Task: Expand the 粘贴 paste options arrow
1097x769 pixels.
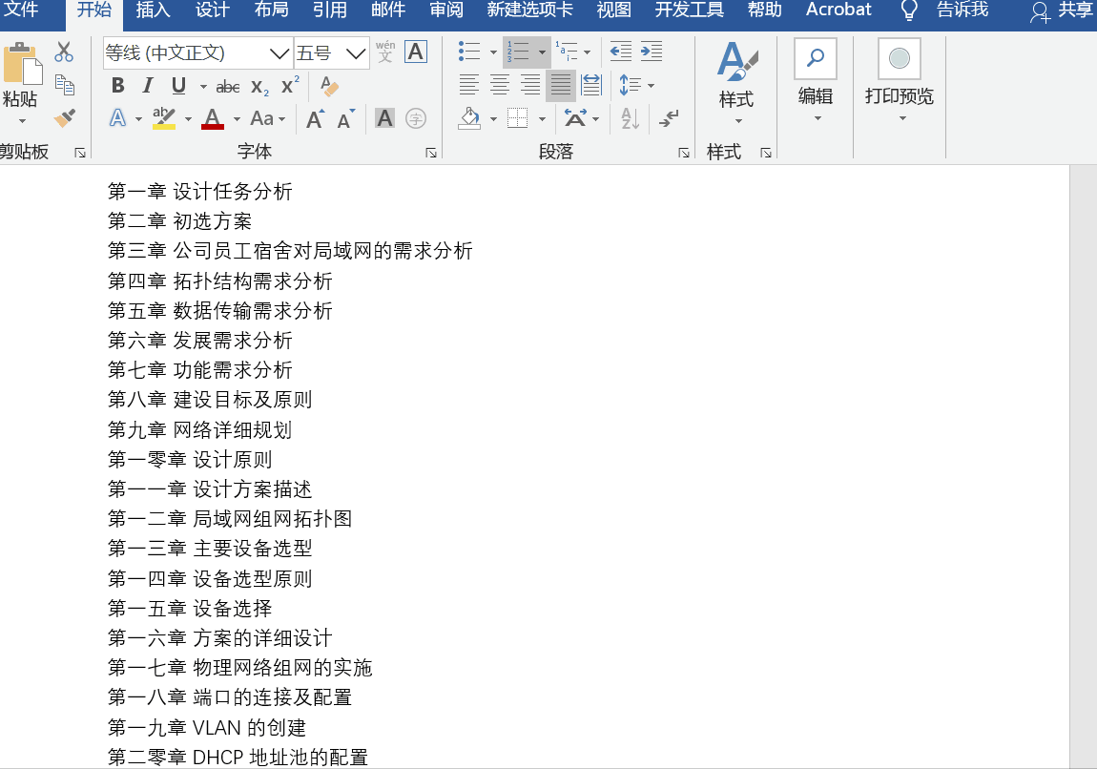Action: (x=22, y=122)
